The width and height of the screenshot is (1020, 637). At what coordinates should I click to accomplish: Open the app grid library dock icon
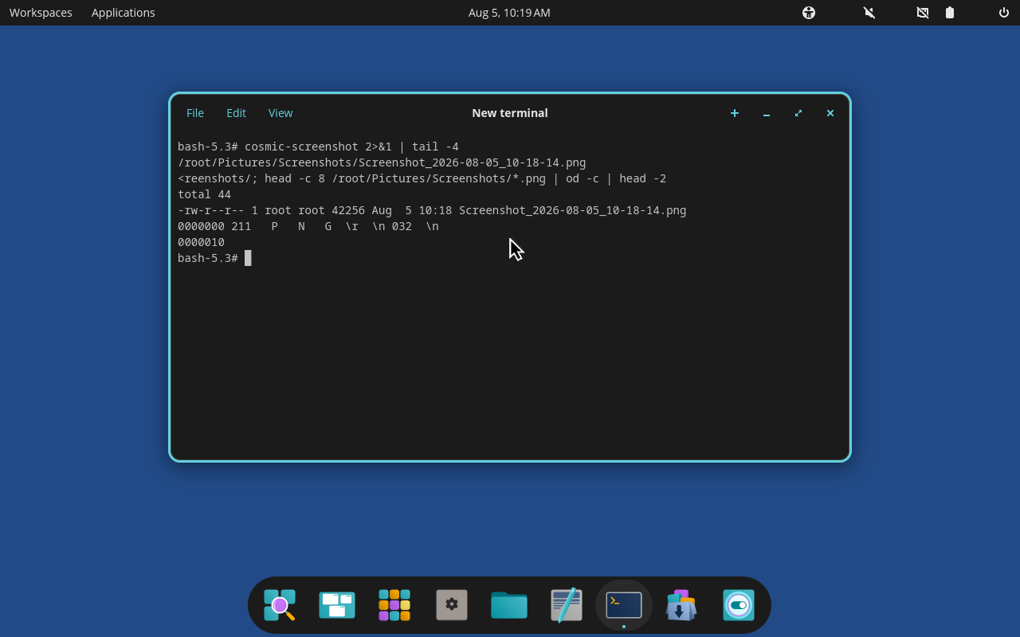(394, 605)
